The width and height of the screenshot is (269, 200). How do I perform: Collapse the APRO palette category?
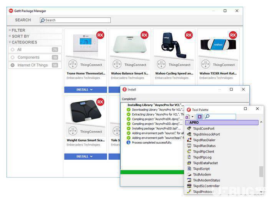(x=188, y=122)
